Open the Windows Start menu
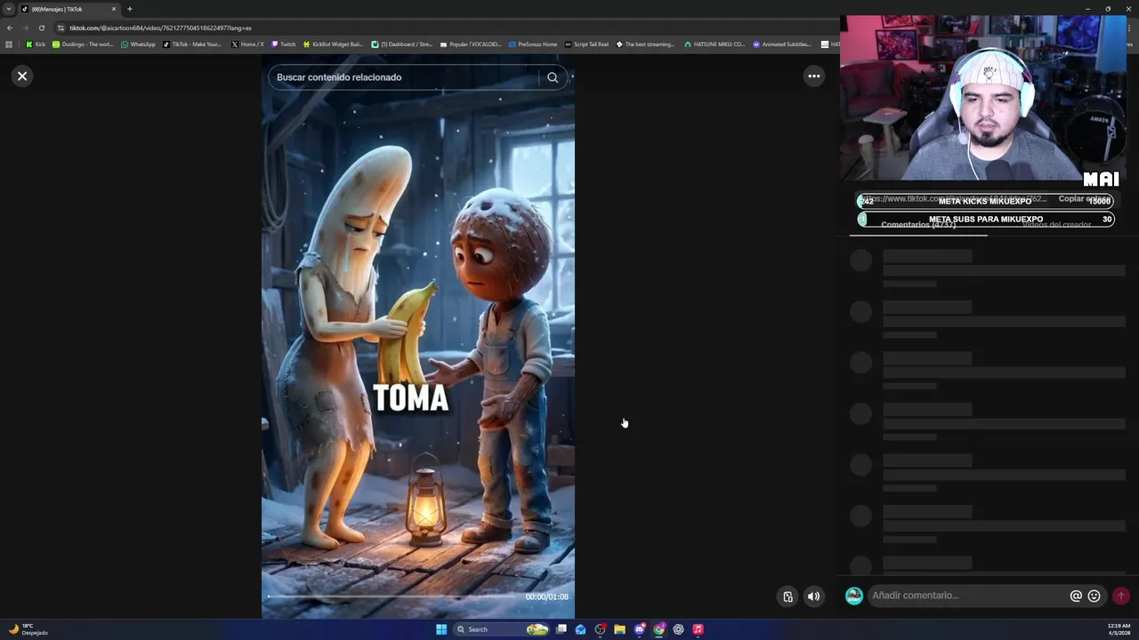Viewport: 1139px width, 640px height. [441, 629]
